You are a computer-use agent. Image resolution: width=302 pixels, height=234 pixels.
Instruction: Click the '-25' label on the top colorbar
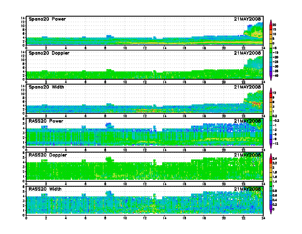275,62
